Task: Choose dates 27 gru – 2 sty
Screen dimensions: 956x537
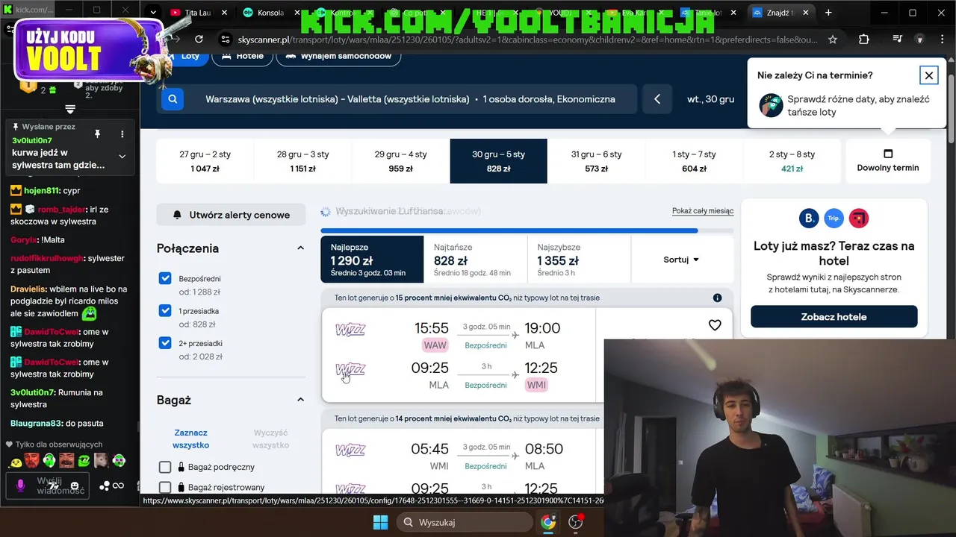Action: click(205, 161)
